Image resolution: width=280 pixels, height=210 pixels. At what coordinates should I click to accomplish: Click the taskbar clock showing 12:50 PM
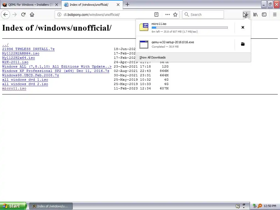[x=270, y=206]
